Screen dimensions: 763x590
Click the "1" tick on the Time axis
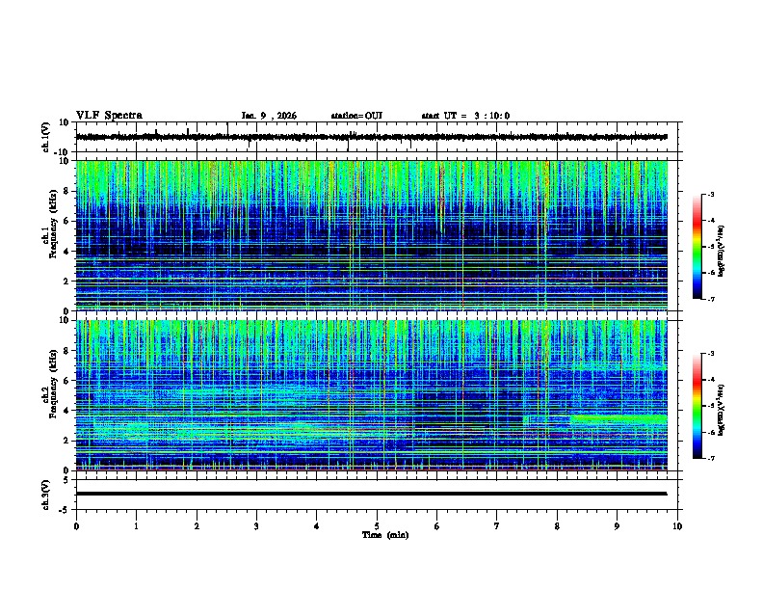[x=136, y=526]
